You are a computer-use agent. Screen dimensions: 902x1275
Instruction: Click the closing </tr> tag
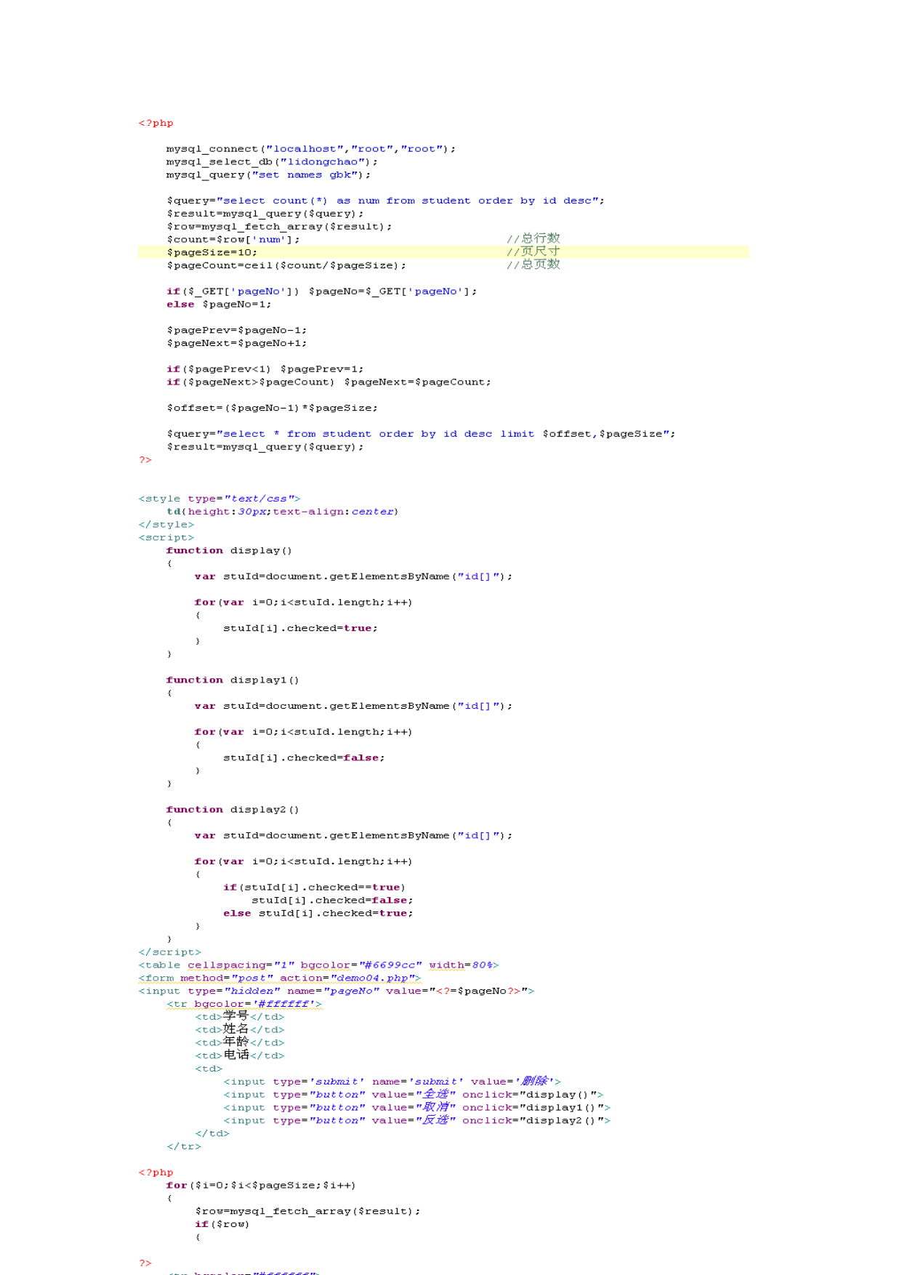tap(184, 1147)
